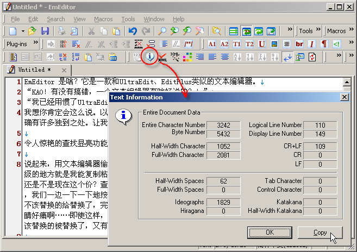357x252 pixels.
Task: Click the Tools toolbar label
Action: point(306,31)
